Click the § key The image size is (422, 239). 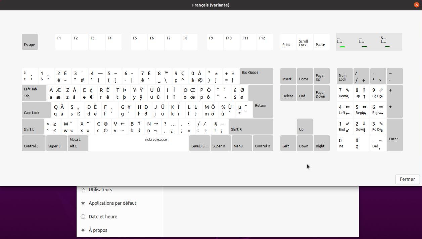(220, 127)
